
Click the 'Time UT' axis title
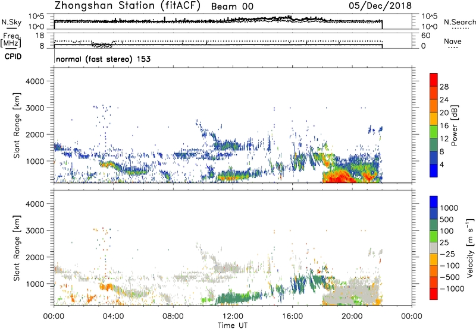pos(233,325)
